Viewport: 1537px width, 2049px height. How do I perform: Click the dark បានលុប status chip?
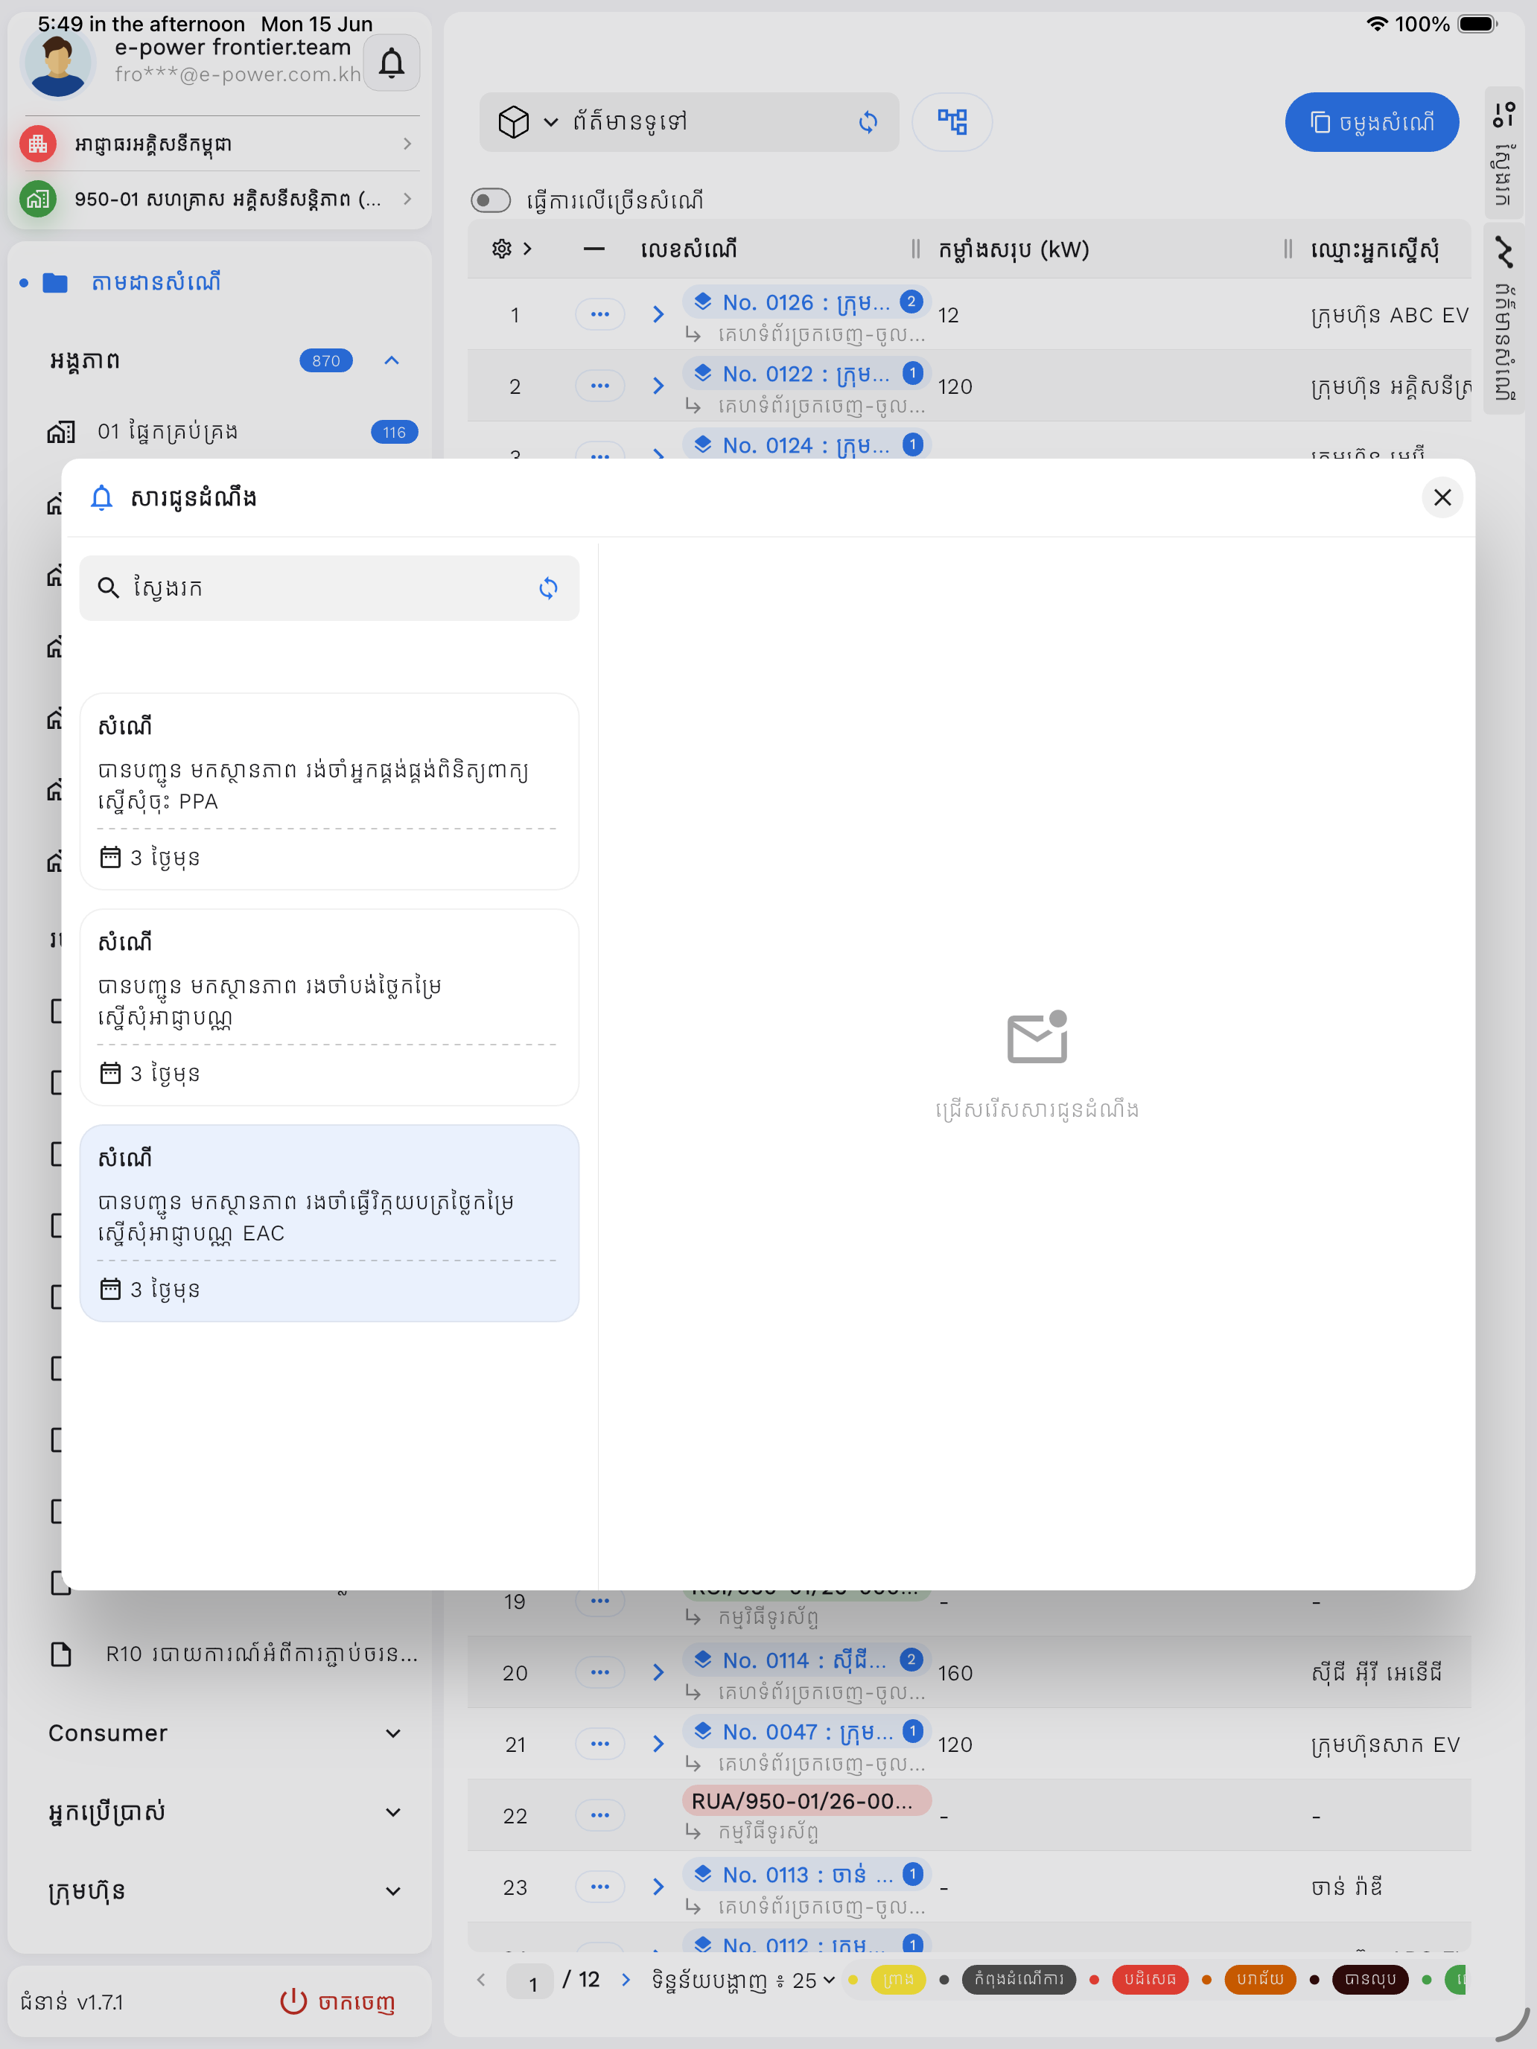(x=1369, y=1980)
